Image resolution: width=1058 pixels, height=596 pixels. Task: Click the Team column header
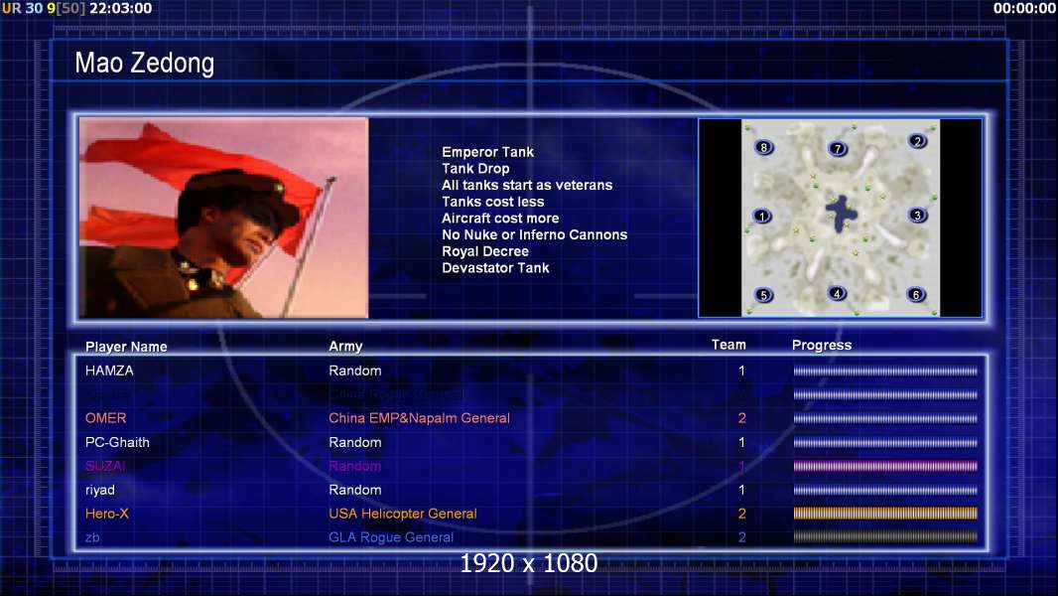coord(728,345)
